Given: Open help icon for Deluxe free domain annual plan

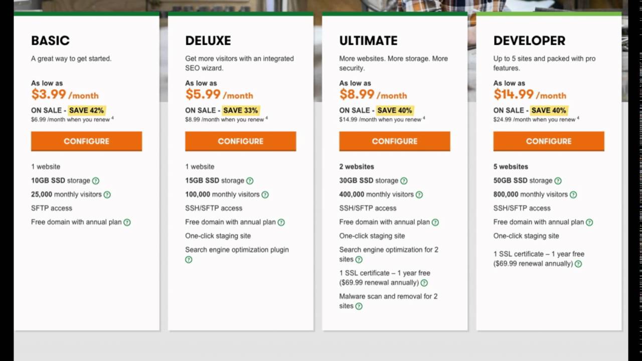Looking at the screenshot, I should [x=281, y=222].
